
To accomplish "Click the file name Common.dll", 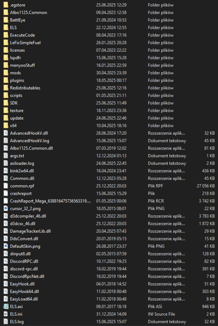I will (22, 178).
